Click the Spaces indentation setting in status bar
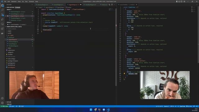 tap(166, 106)
